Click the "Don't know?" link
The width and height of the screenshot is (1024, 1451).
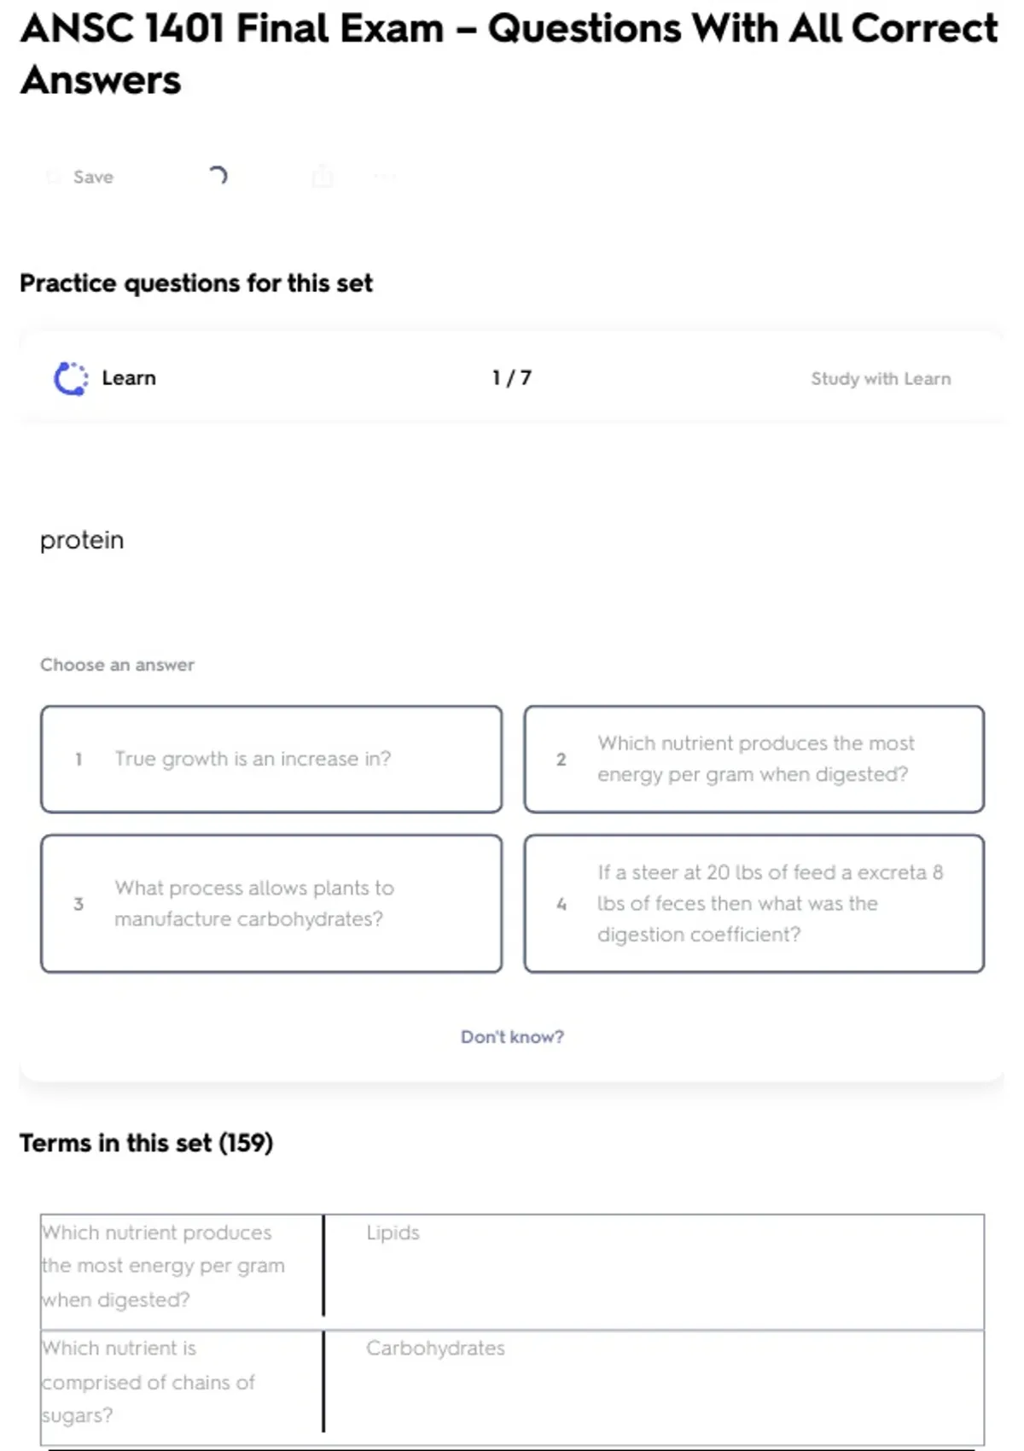pyautogui.click(x=512, y=1036)
